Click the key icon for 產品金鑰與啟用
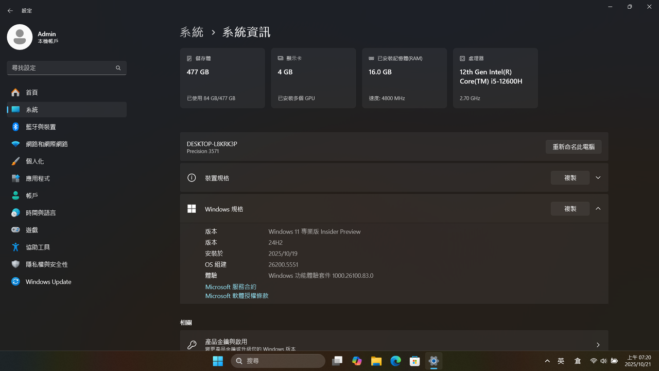 (192, 345)
